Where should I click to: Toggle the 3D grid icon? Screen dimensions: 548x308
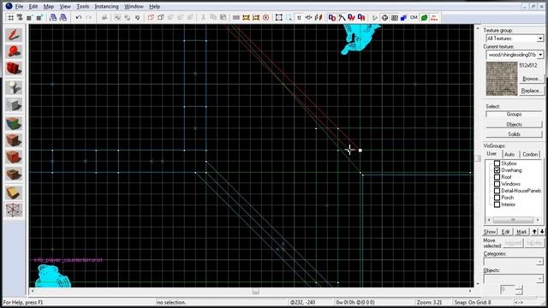tap(20, 17)
